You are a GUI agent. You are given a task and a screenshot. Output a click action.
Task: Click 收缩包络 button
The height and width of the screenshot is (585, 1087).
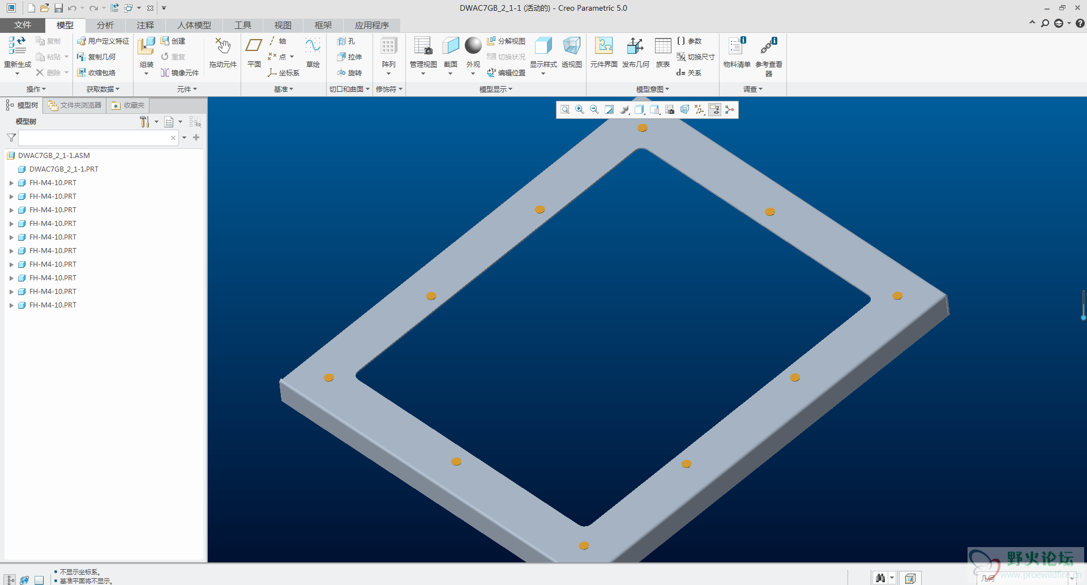pos(96,72)
